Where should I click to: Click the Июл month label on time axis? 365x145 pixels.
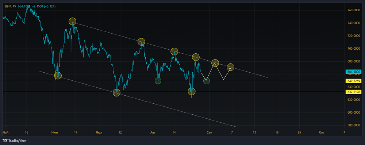point(99,133)
